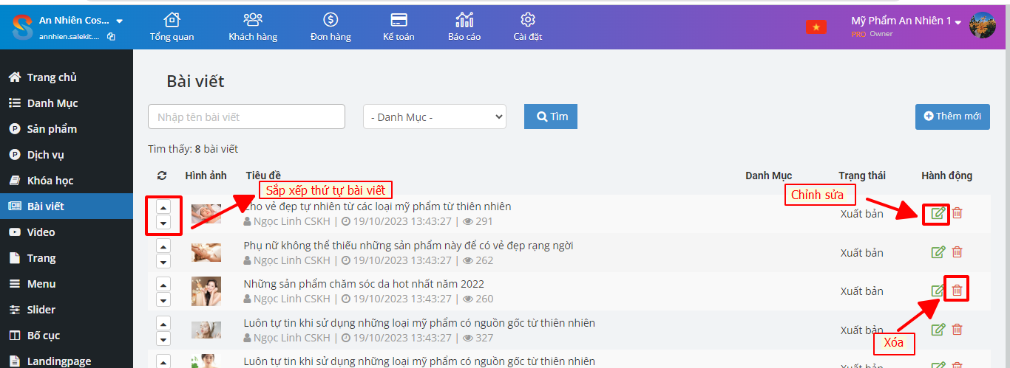Open Khách hàng customers section
1010x368 pixels.
[x=253, y=27]
